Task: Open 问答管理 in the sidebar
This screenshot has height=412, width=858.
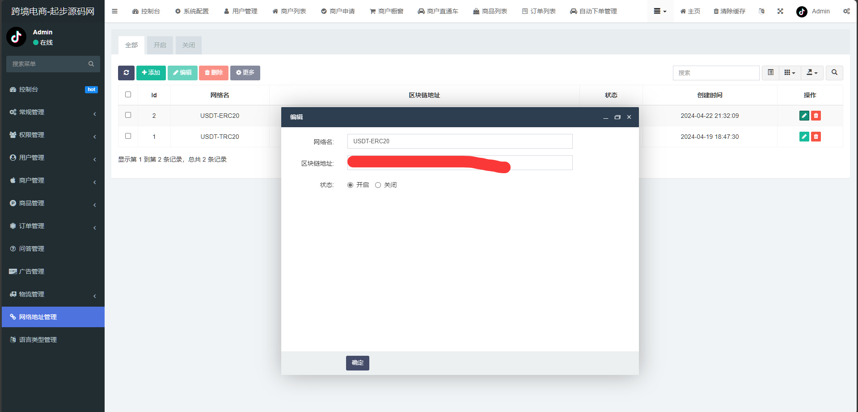Action: coord(53,249)
